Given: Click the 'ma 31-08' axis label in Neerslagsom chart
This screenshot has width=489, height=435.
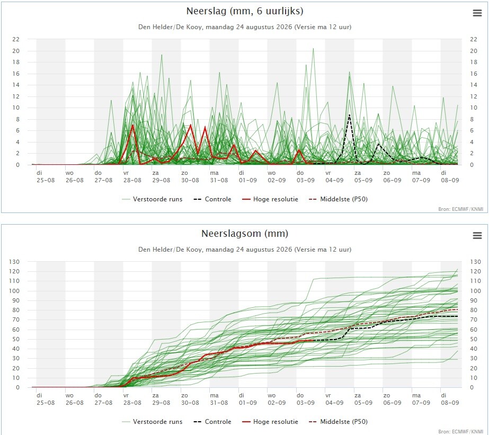Looking at the screenshot, I should point(219,399).
